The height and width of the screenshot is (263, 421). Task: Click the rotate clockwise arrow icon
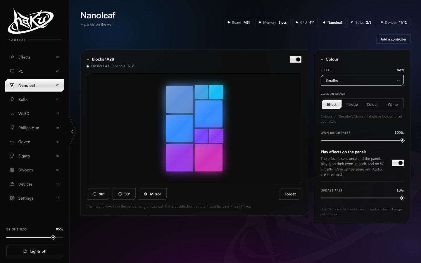point(120,194)
